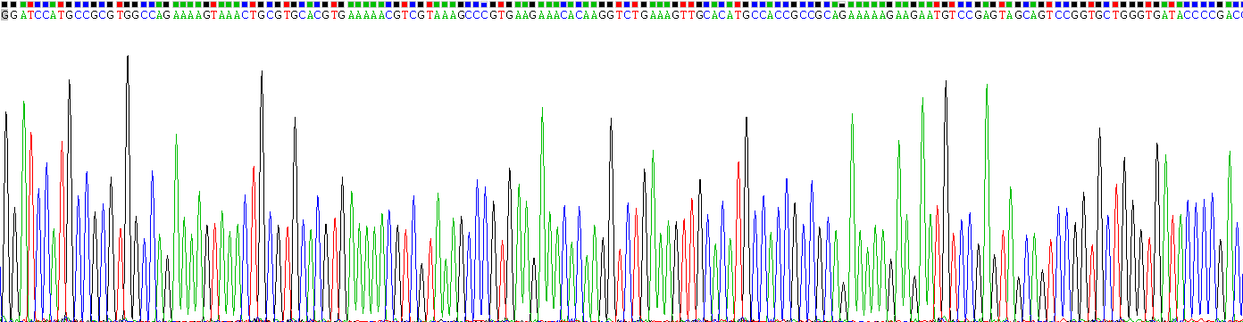The height and width of the screenshot is (322, 1243).
Task: Select the shortened blue quality bar above GCCC
Action: [x=484, y=4]
